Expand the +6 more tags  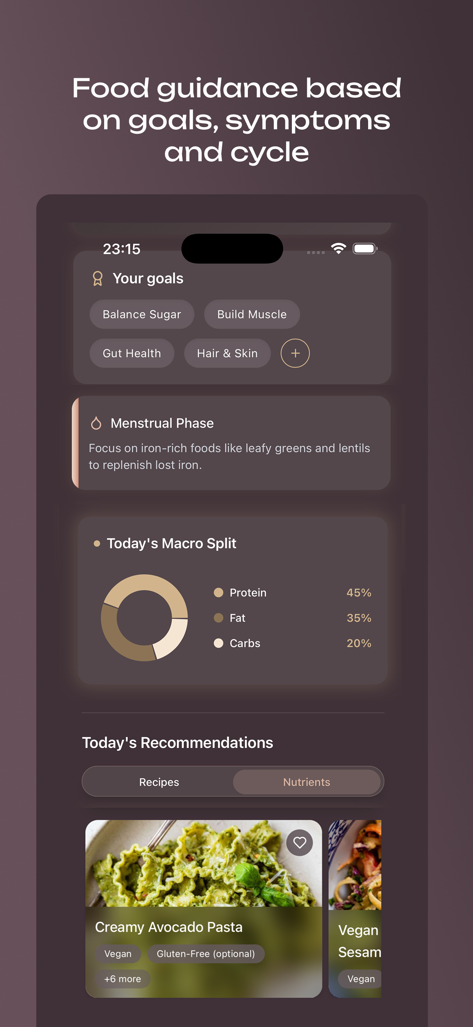click(x=122, y=979)
